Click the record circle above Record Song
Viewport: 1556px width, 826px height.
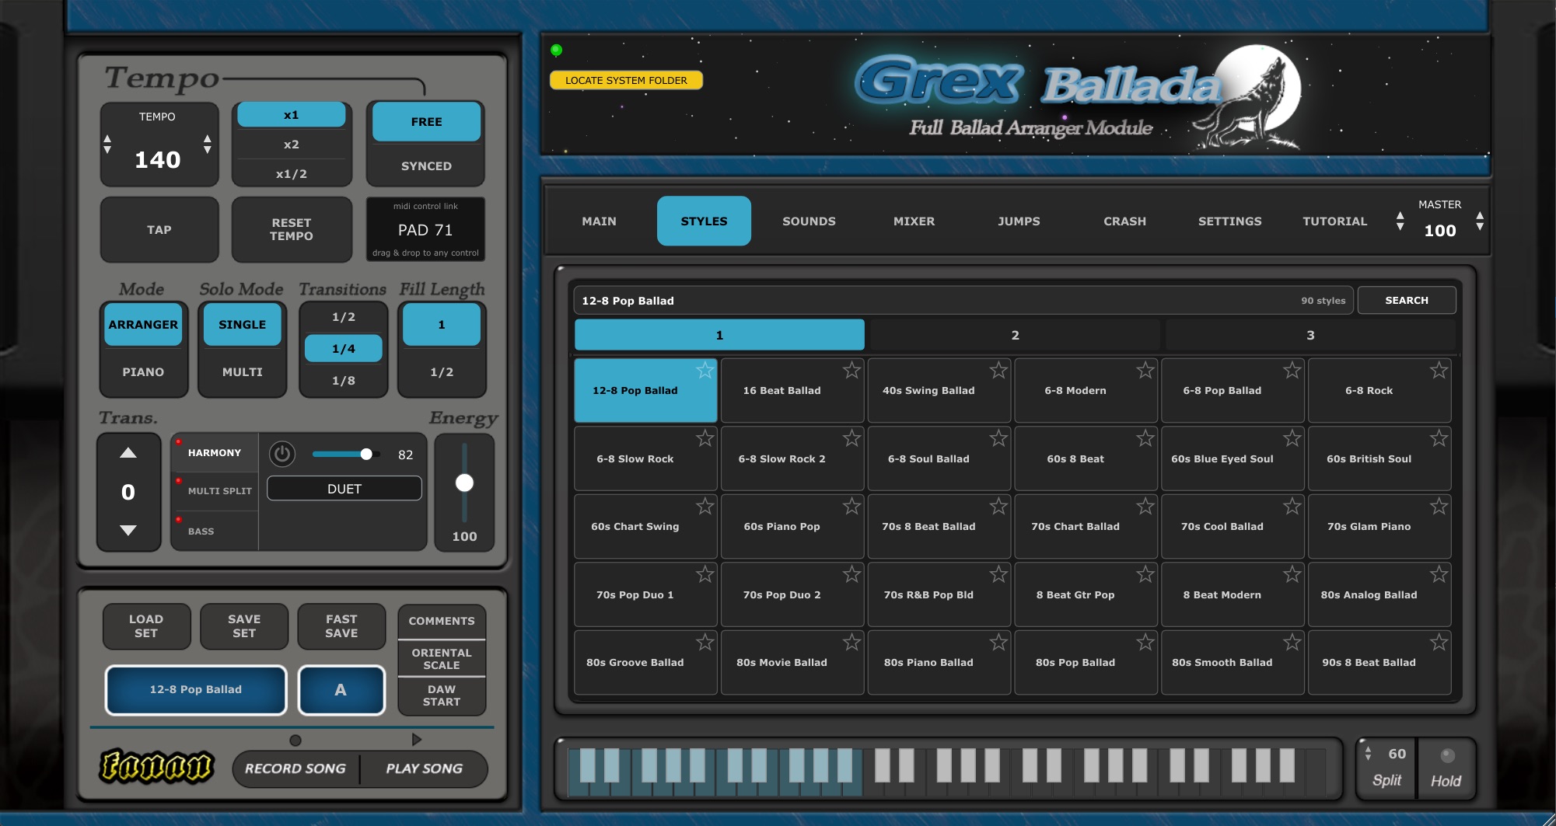(x=295, y=741)
